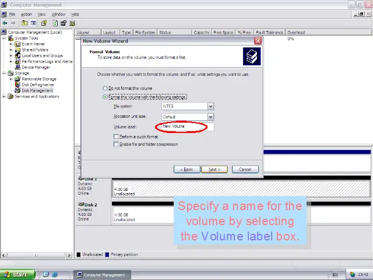Click Computer Management taskbar button
Screen dimensions: 373x280
pos(102,275)
